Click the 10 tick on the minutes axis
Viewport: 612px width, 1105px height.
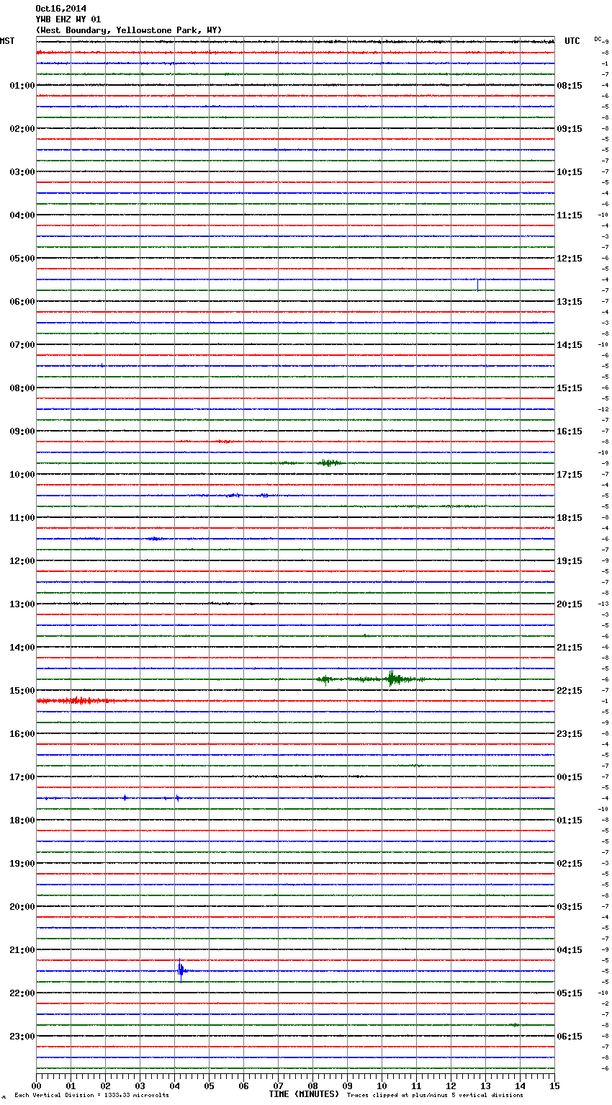pos(382,1086)
